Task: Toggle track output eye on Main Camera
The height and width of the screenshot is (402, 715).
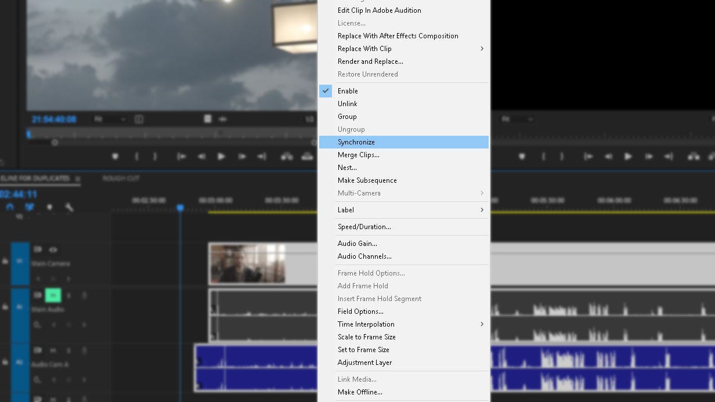Action: click(x=52, y=249)
